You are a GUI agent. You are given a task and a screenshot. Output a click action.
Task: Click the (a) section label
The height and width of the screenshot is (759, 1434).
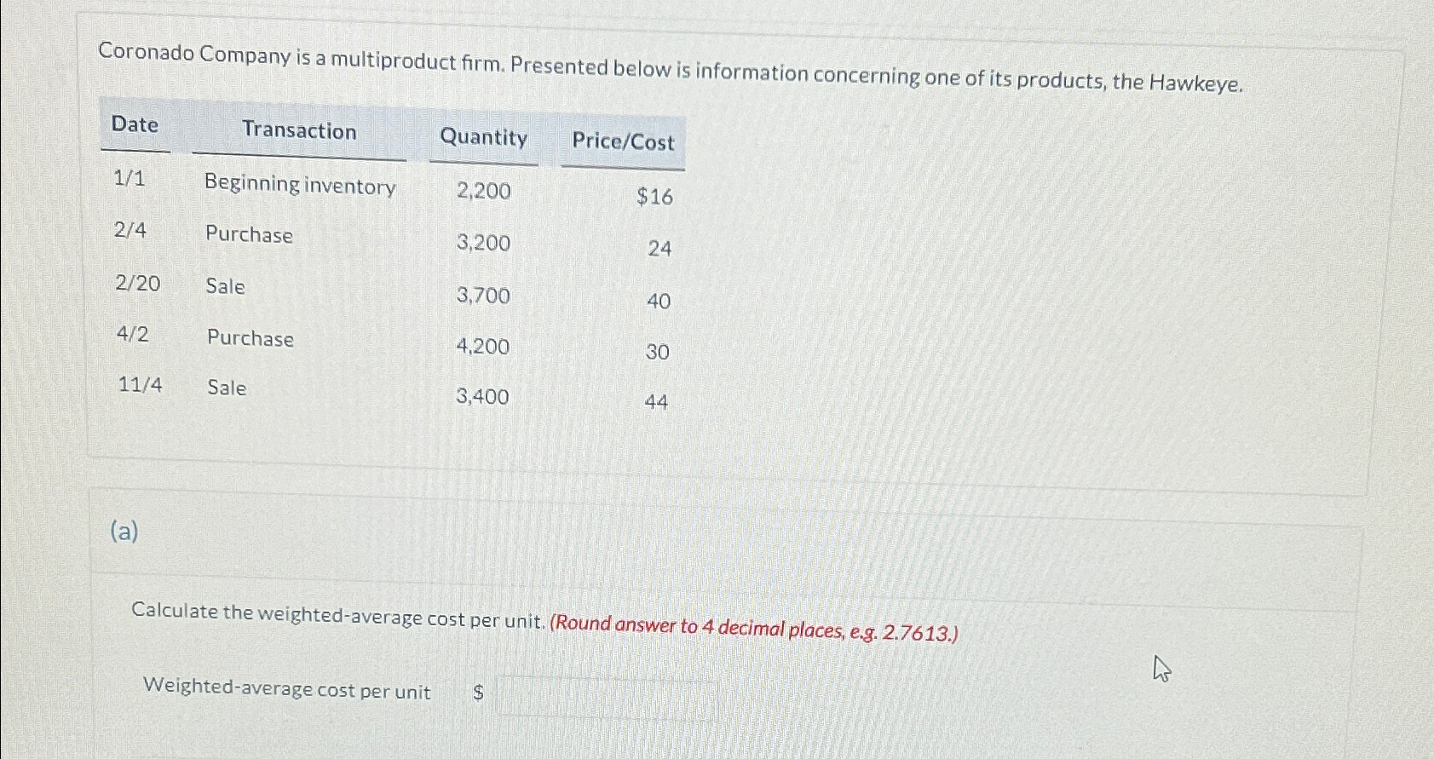124,532
